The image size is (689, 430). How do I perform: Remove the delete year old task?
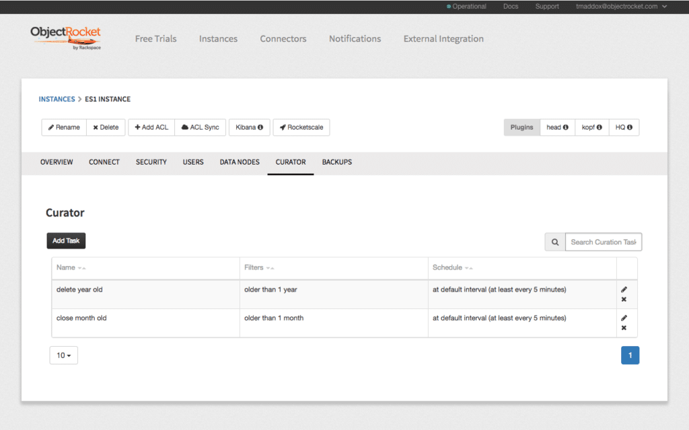[x=624, y=300]
